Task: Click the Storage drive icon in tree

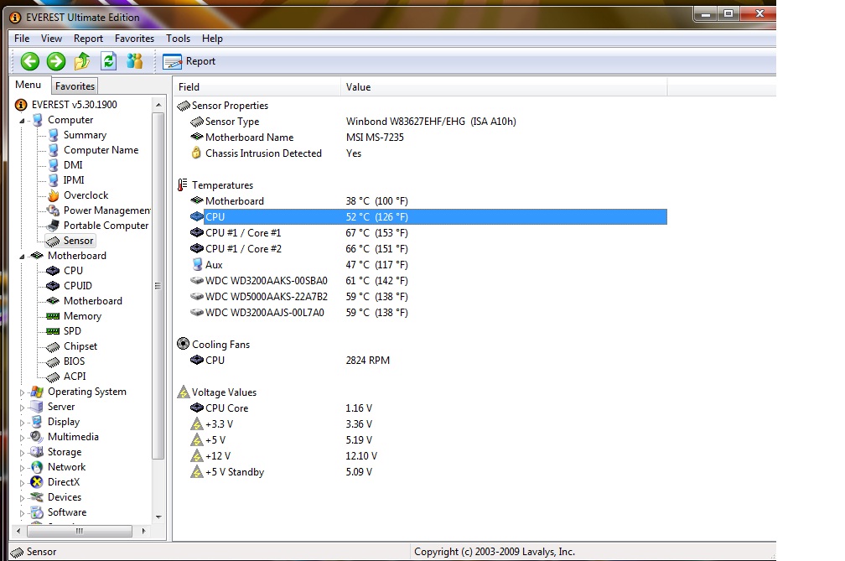Action: tap(37, 452)
